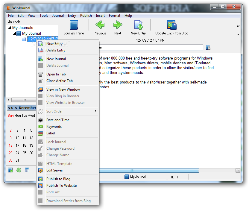Screen dimensions: 249x211
Task: Click the My Journal book icon in tree
Action: (x=19, y=34)
